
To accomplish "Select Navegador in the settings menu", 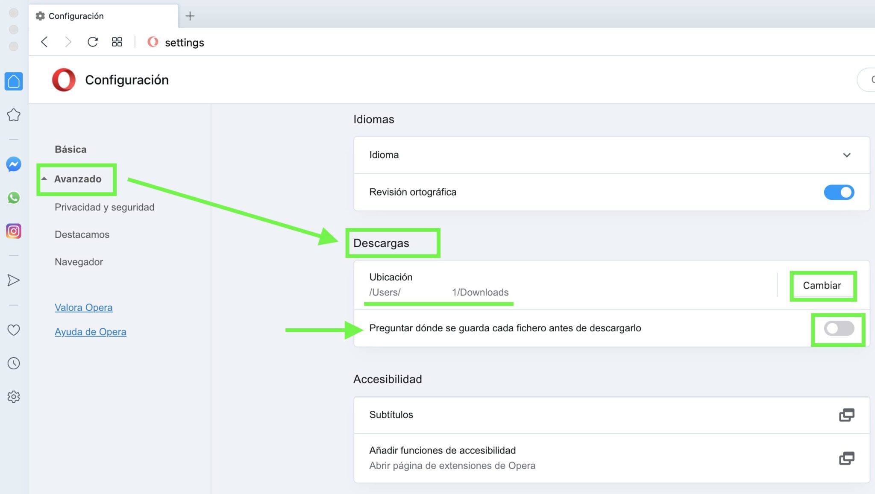I will (x=79, y=262).
